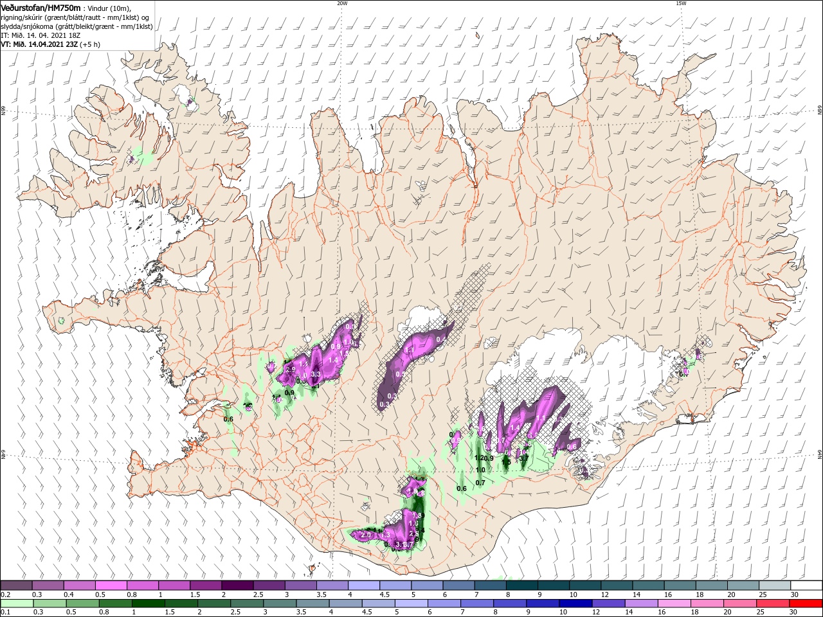Viewport: 823px width, 617px height.
Task: Pick snow scale swatch starting at 0.2
Action: pyautogui.click(x=16, y=586)
